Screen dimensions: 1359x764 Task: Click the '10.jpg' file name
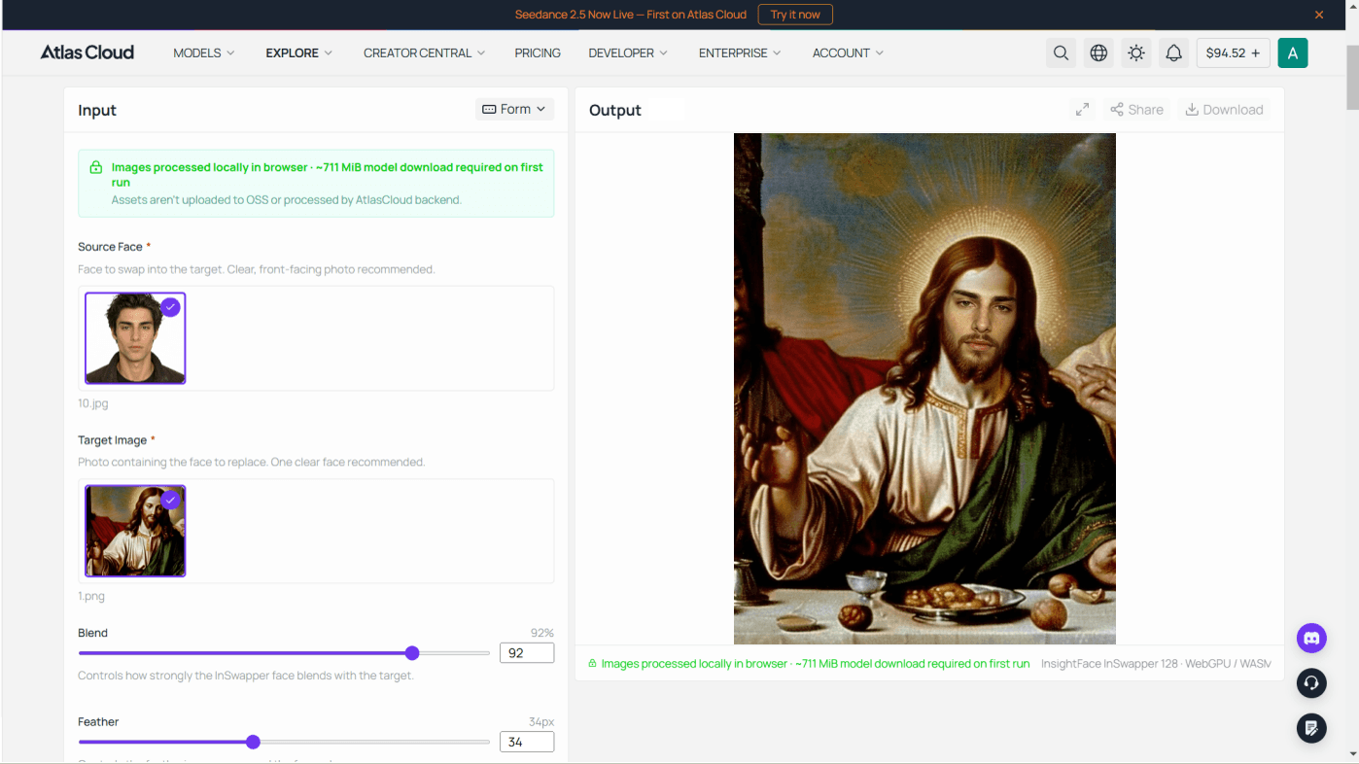pyautogui.click(x=93, y=403)
